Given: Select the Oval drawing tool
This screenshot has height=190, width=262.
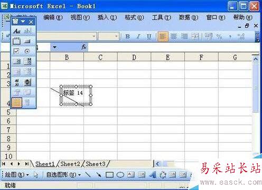Looking at the screenshot, I should click(120, 175).
